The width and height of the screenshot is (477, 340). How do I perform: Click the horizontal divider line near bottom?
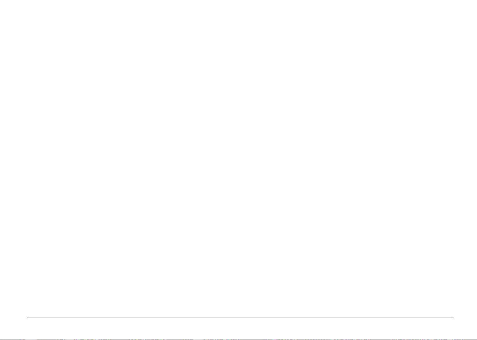(x=241, y=318)
